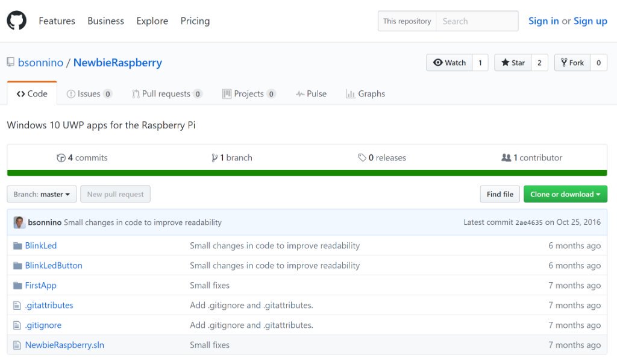Select the Code tab
This screenshot has width=617, height=361.
[32, 93]
